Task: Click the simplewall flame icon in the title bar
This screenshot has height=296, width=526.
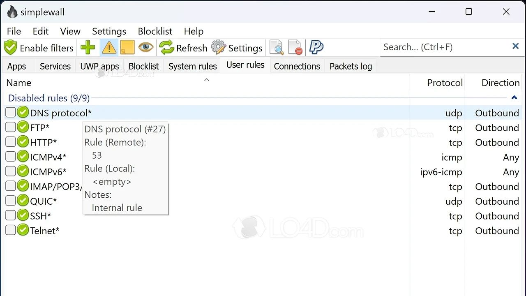Action: click(12, 12)
